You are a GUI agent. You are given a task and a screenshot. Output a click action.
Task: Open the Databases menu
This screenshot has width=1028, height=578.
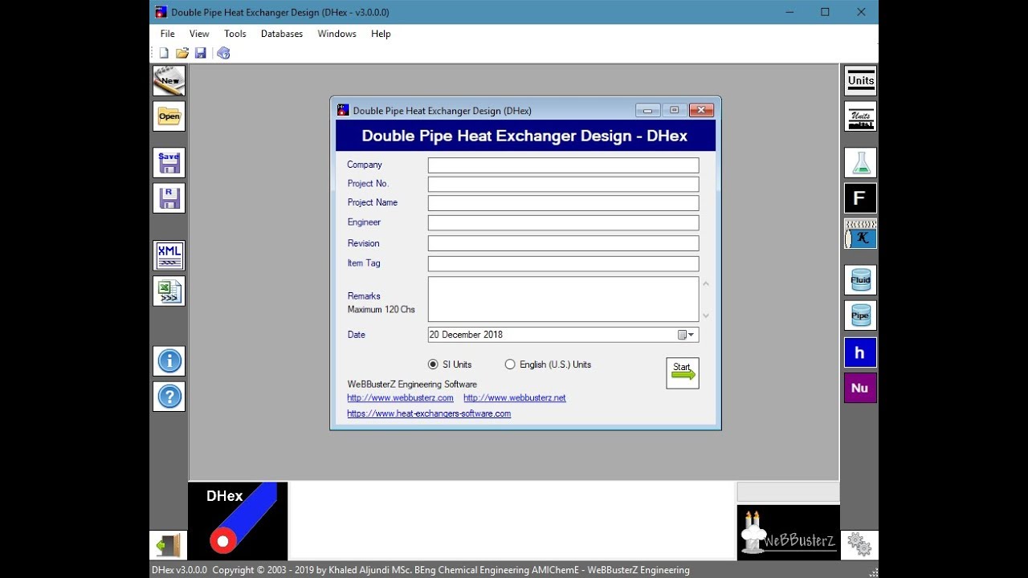pyautogui.click(x=282, y=34)
